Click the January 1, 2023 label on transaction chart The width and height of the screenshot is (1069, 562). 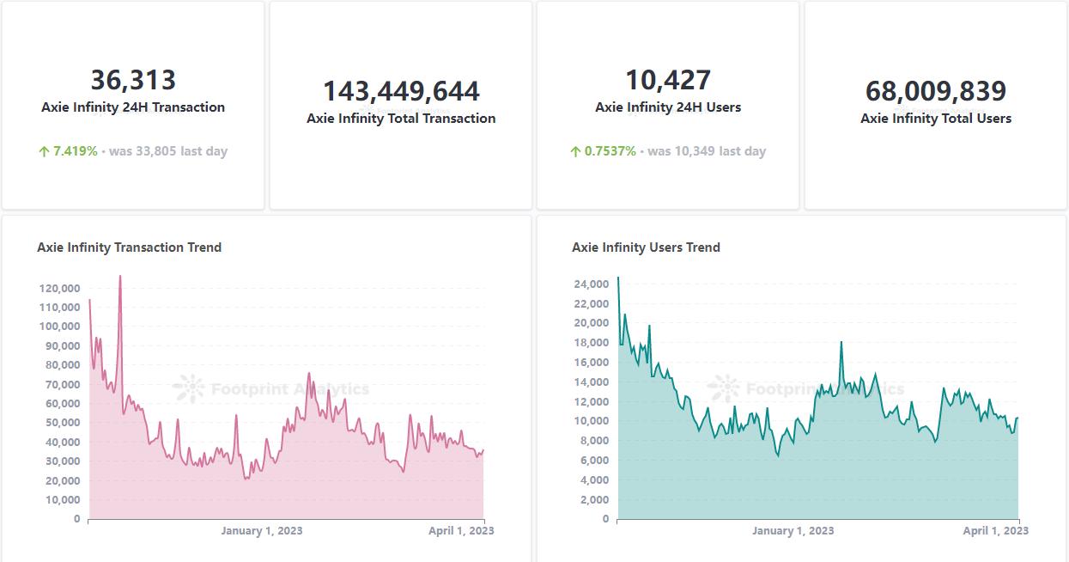pos(262,531)
